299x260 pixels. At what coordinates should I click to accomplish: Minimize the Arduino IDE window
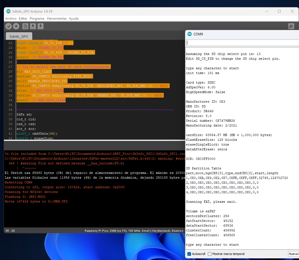click(x=267, y=11)
